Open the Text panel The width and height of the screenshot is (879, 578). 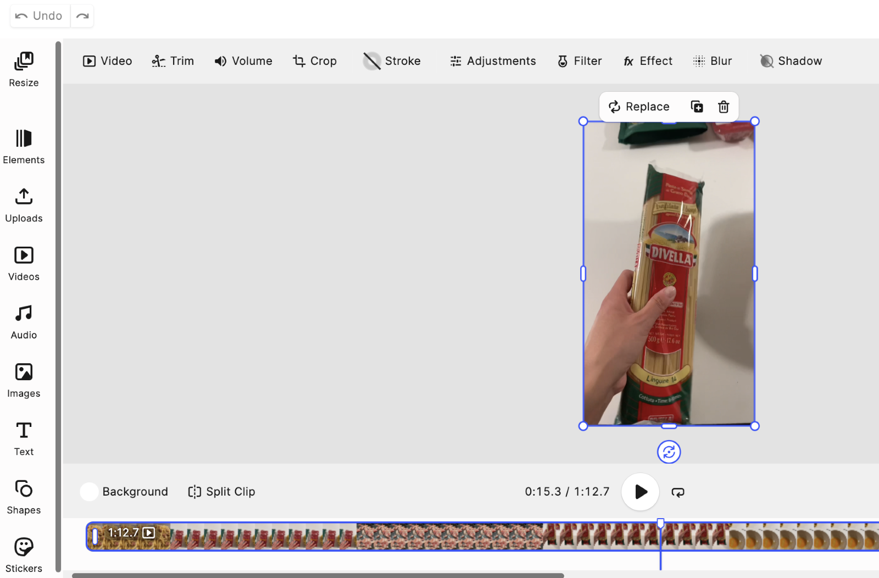tap(24, 439)
